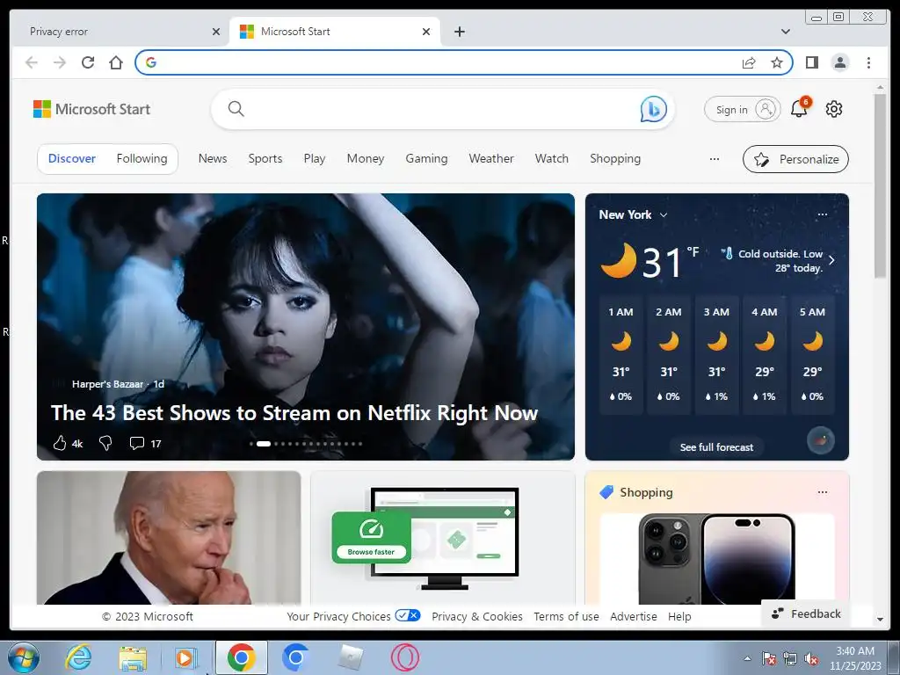Open the Money section
The width and height of the screenshot is (900, 675).
coord(365,158)
